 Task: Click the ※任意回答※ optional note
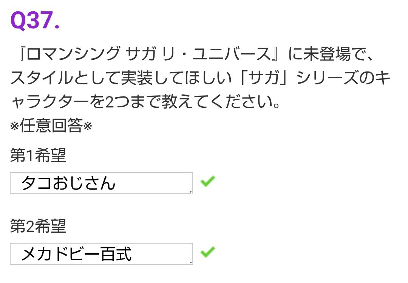[51, 126]
